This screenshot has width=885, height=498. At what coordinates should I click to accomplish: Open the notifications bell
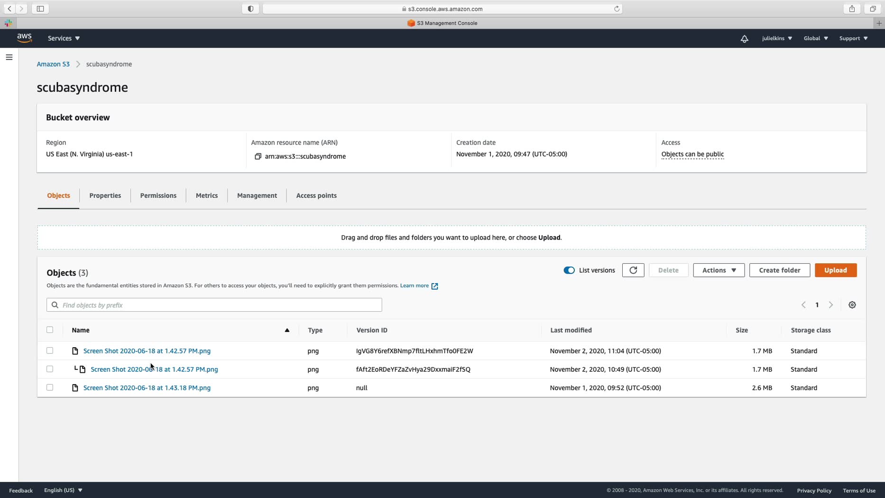[744, 38]
